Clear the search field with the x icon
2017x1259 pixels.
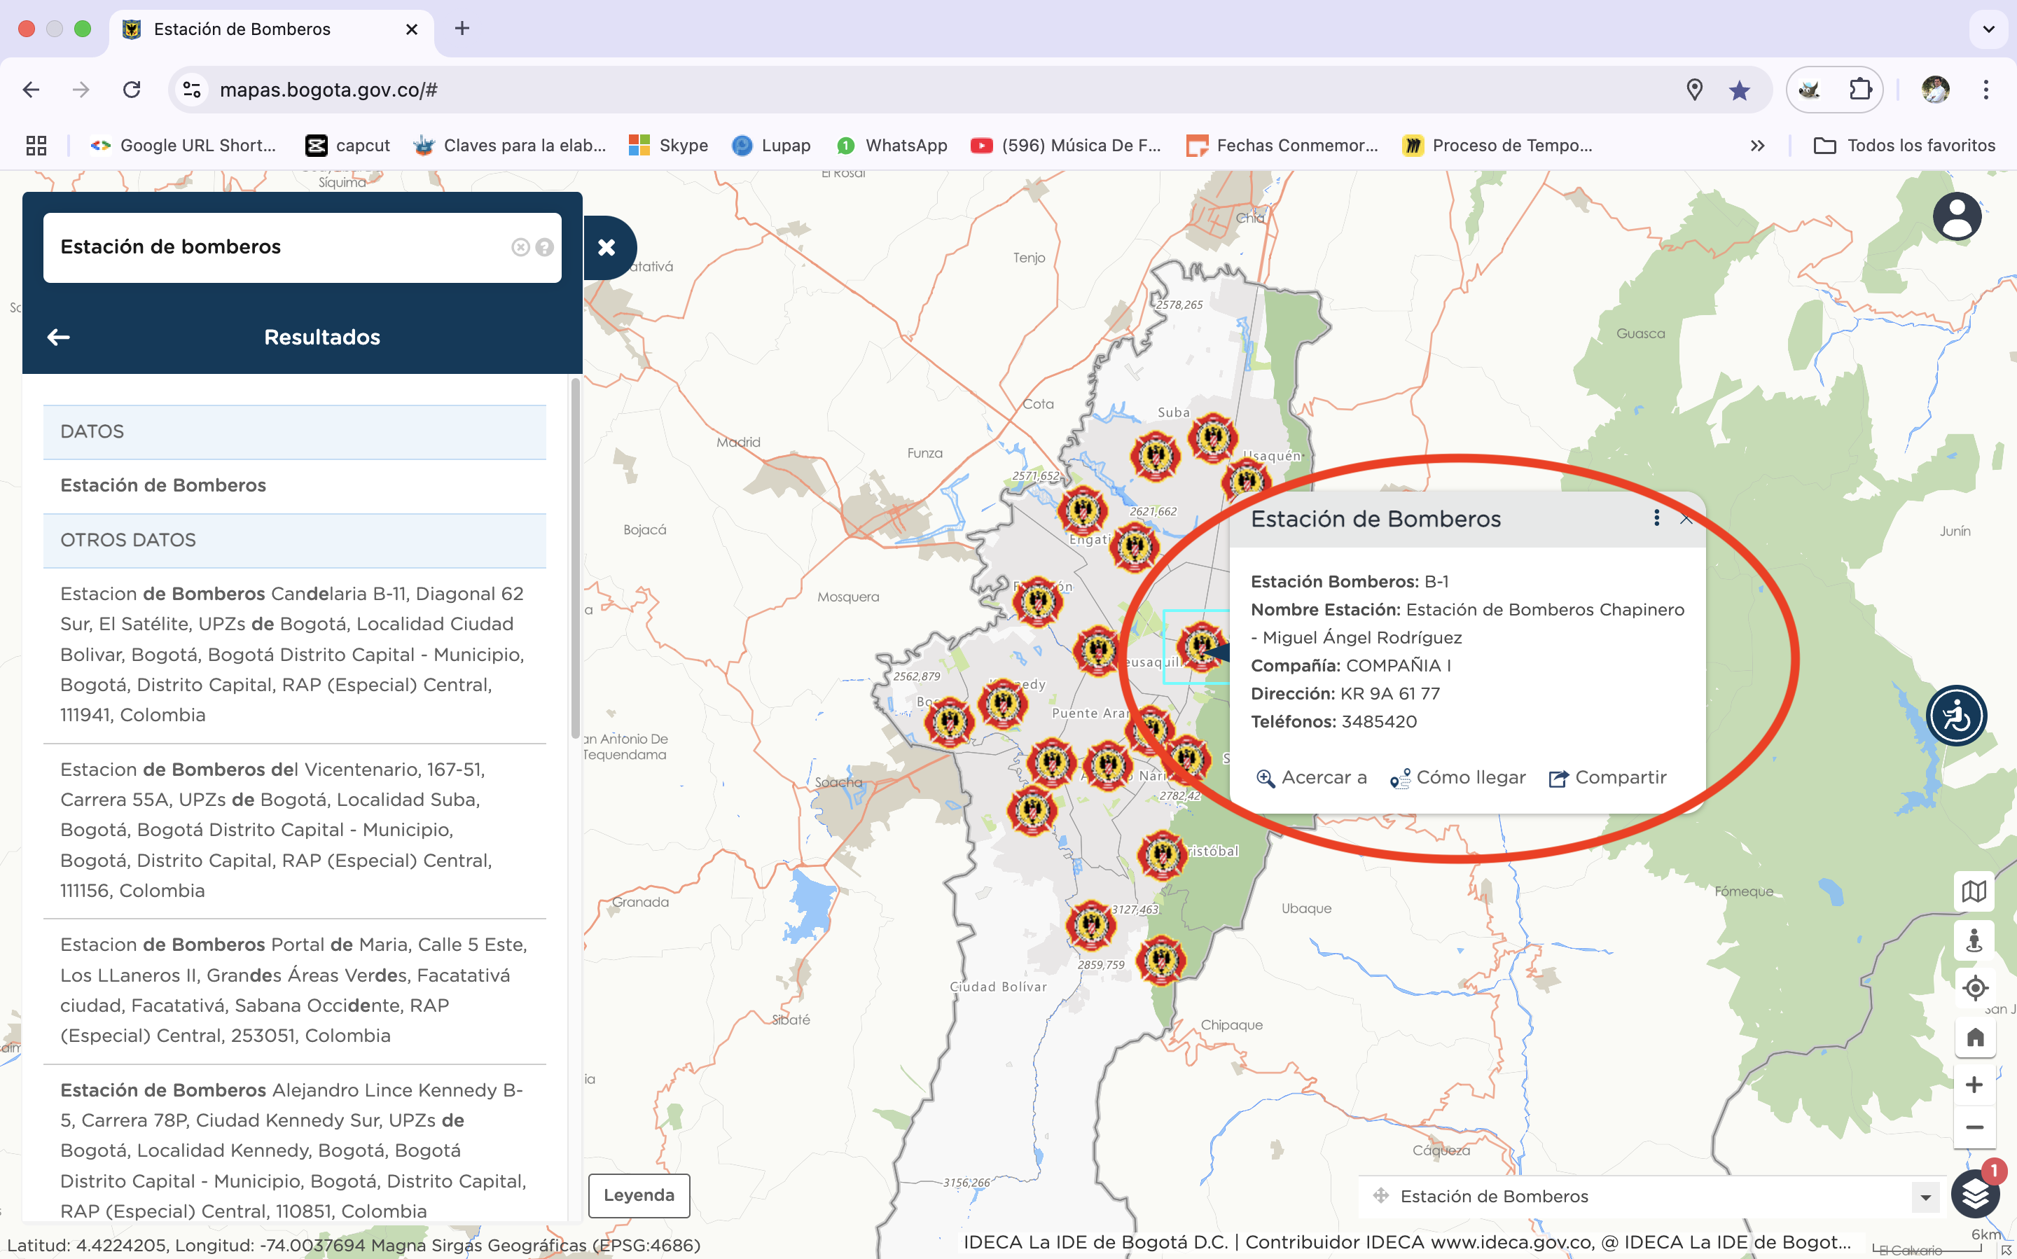(520, 247)
